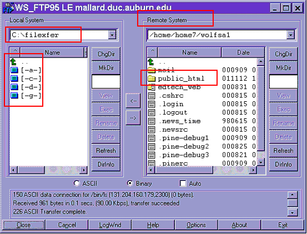The height and width of the screenshot is (234, 307).
Task: Click the mail folder icon
Action: (x=152, y=70)
